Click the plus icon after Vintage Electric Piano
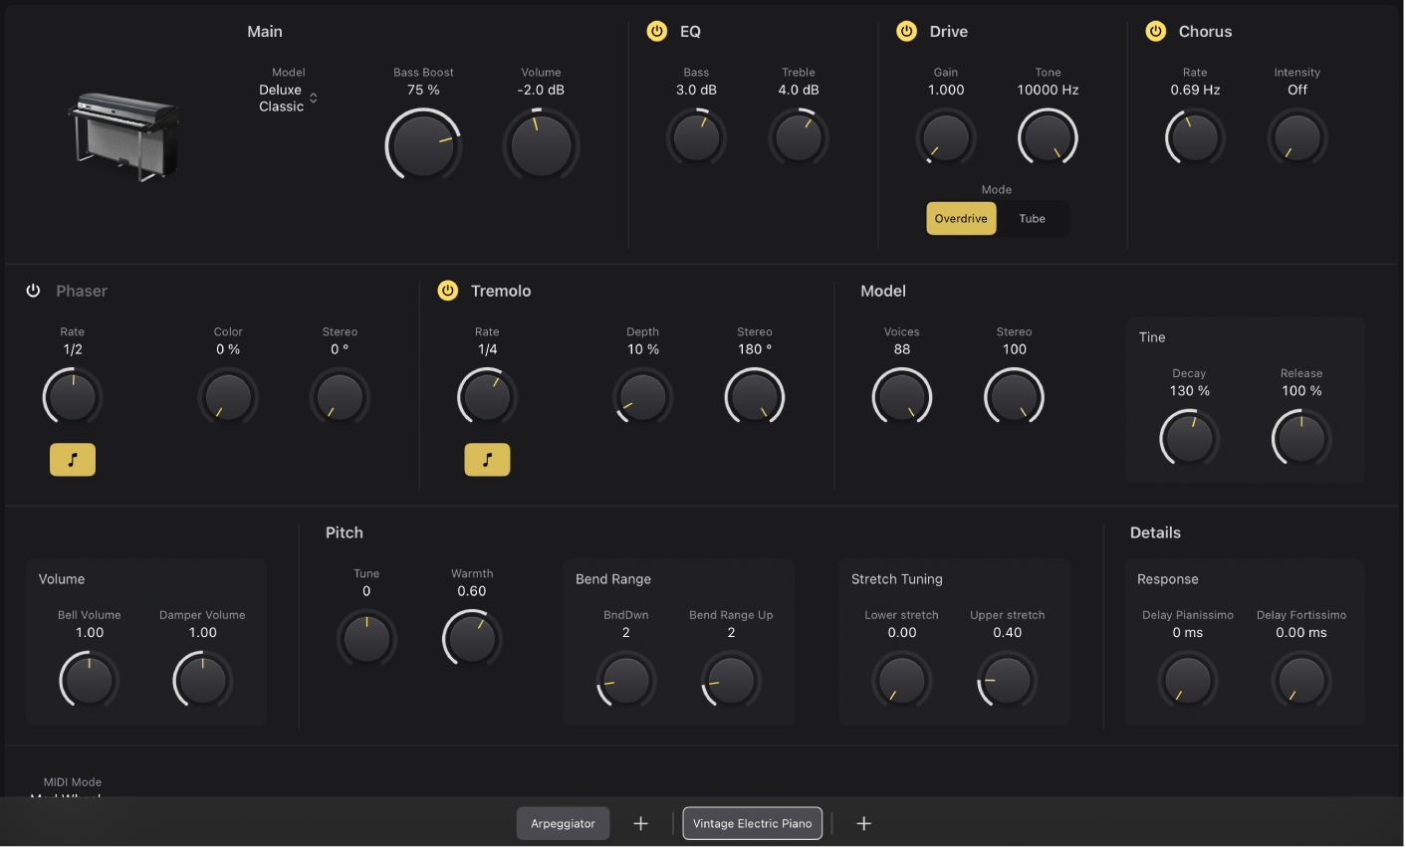The height and width of the screenshot is (848, 1406). point(864,824)
